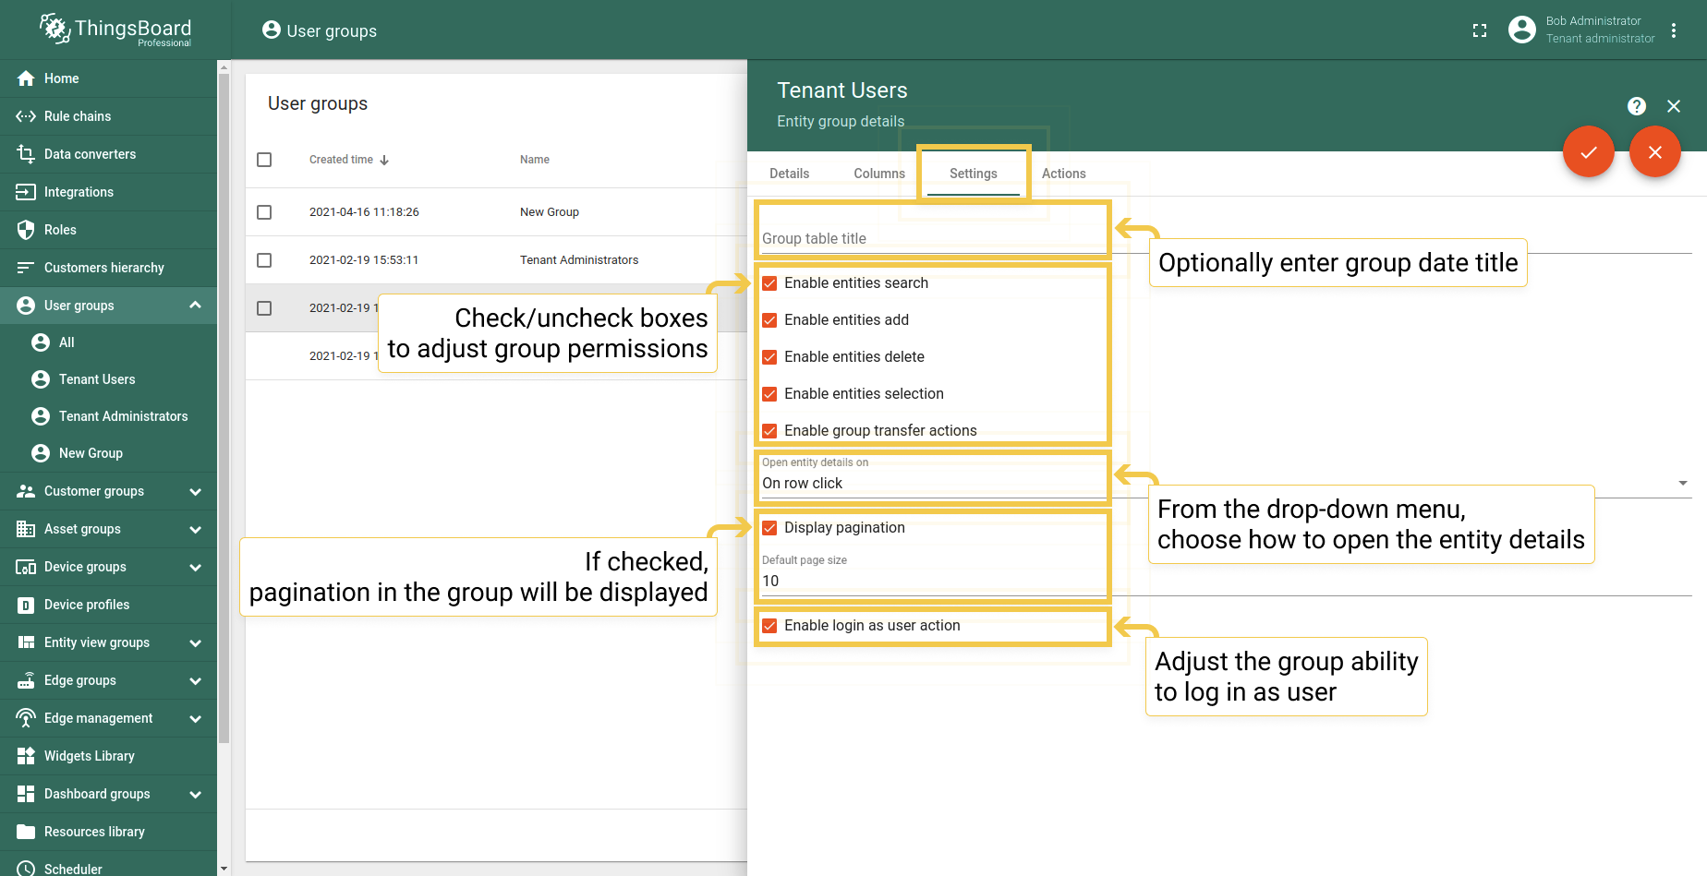Collapse the User groups menu chevron
The height and width of the screenshot is (876, 1707).
[x=195, y=306]
